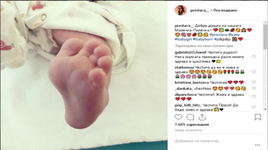
Task: Save the post with the bookmark icon
Action: tap(258, 117)
